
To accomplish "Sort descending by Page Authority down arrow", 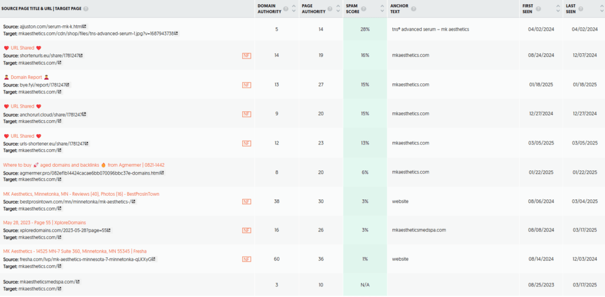I will (338, 11).
